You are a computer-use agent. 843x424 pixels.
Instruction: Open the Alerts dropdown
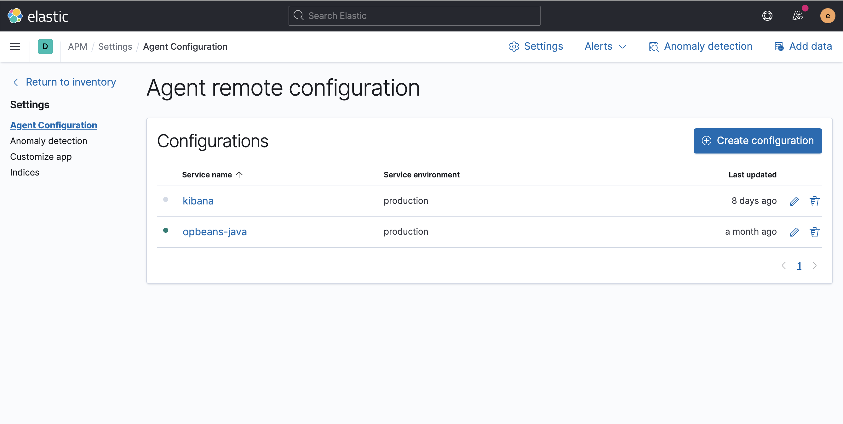click(x=605, y=46)
